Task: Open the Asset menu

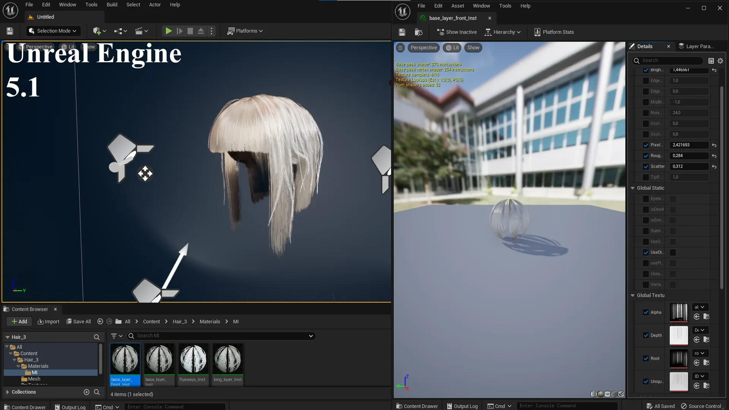Action: tap(458, 6)
